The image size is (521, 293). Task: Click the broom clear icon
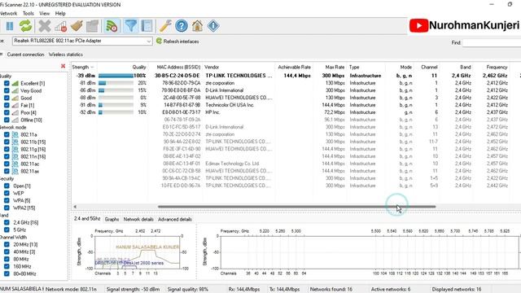[x=77, y=26]
